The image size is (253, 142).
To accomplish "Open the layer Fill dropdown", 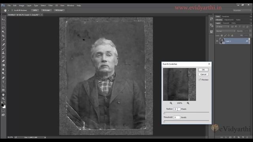I will click(x=250, y=35).
